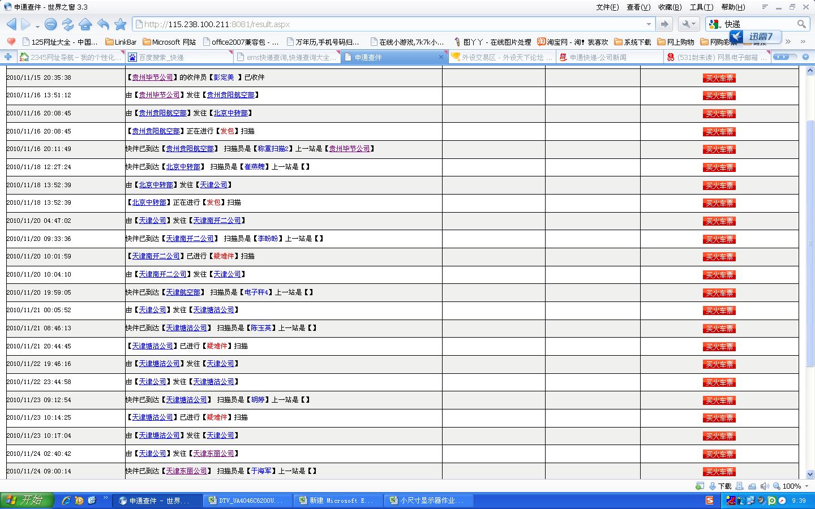Click 崔燕魏 scanner link

click(255, 167)
